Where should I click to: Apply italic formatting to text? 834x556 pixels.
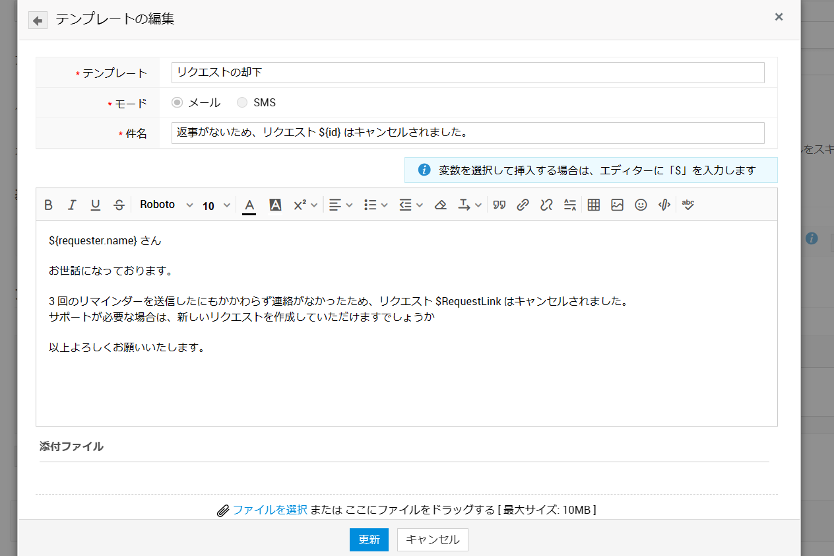72,205
